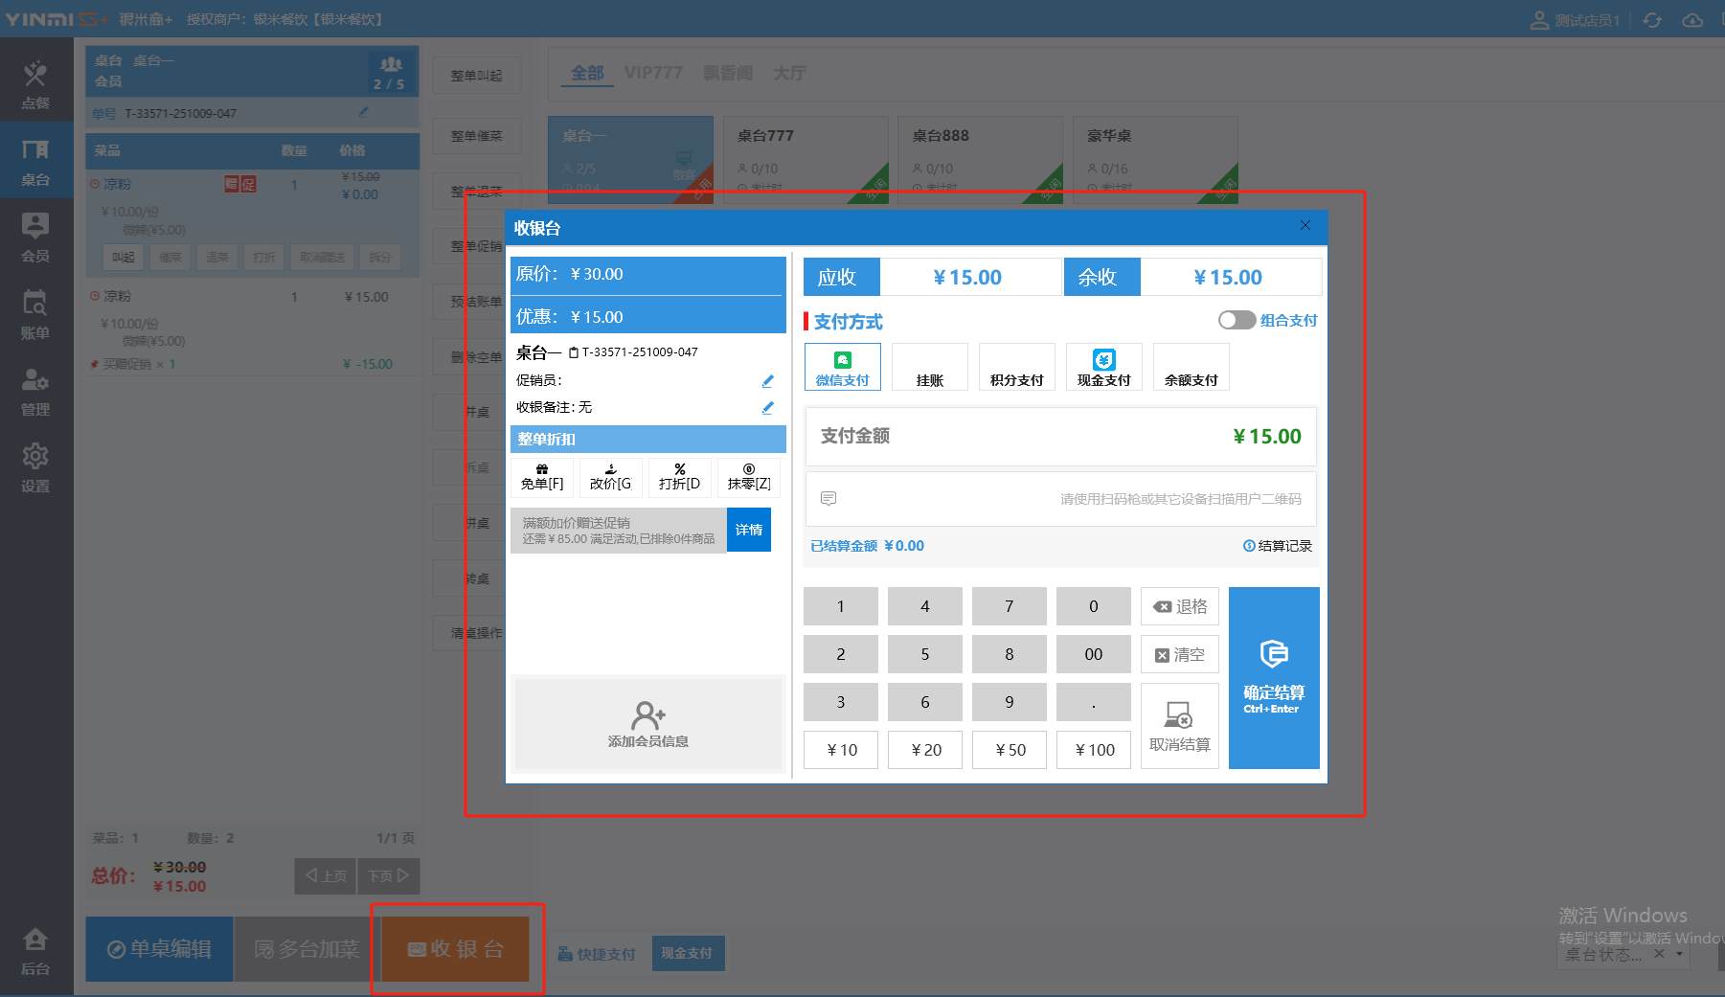Add member info (添加会员信息)
Image resolution: width=1725 pixels, height=997 pixels.
click(647, 724)
